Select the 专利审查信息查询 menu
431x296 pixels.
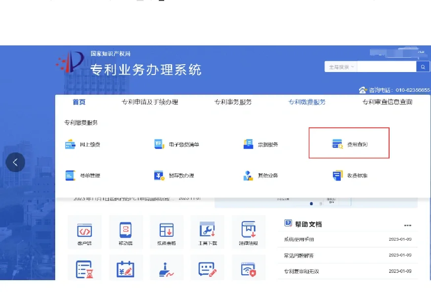[387, 102]
